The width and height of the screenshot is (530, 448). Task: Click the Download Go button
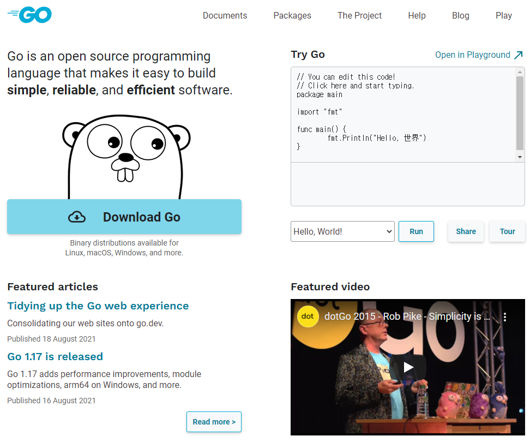pyautogui.click(x=124, y=217)
